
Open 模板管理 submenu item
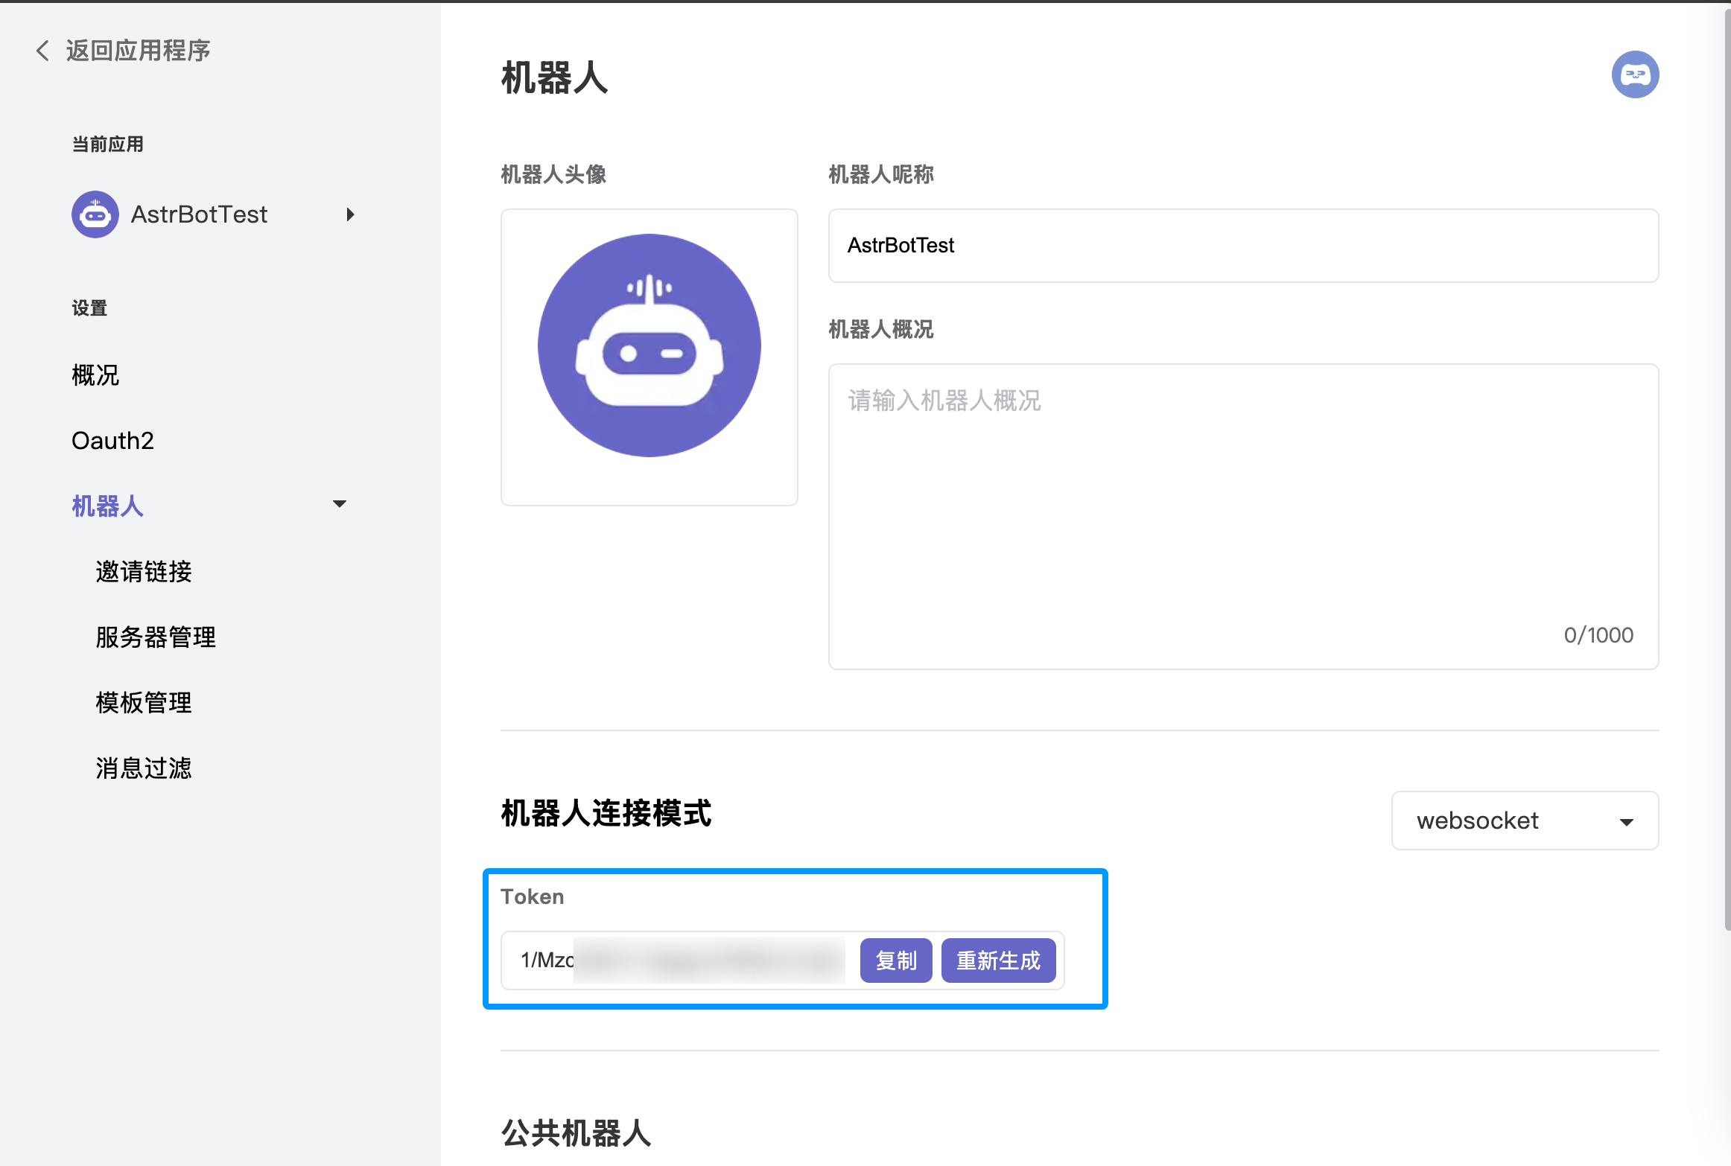pos(144,703)
